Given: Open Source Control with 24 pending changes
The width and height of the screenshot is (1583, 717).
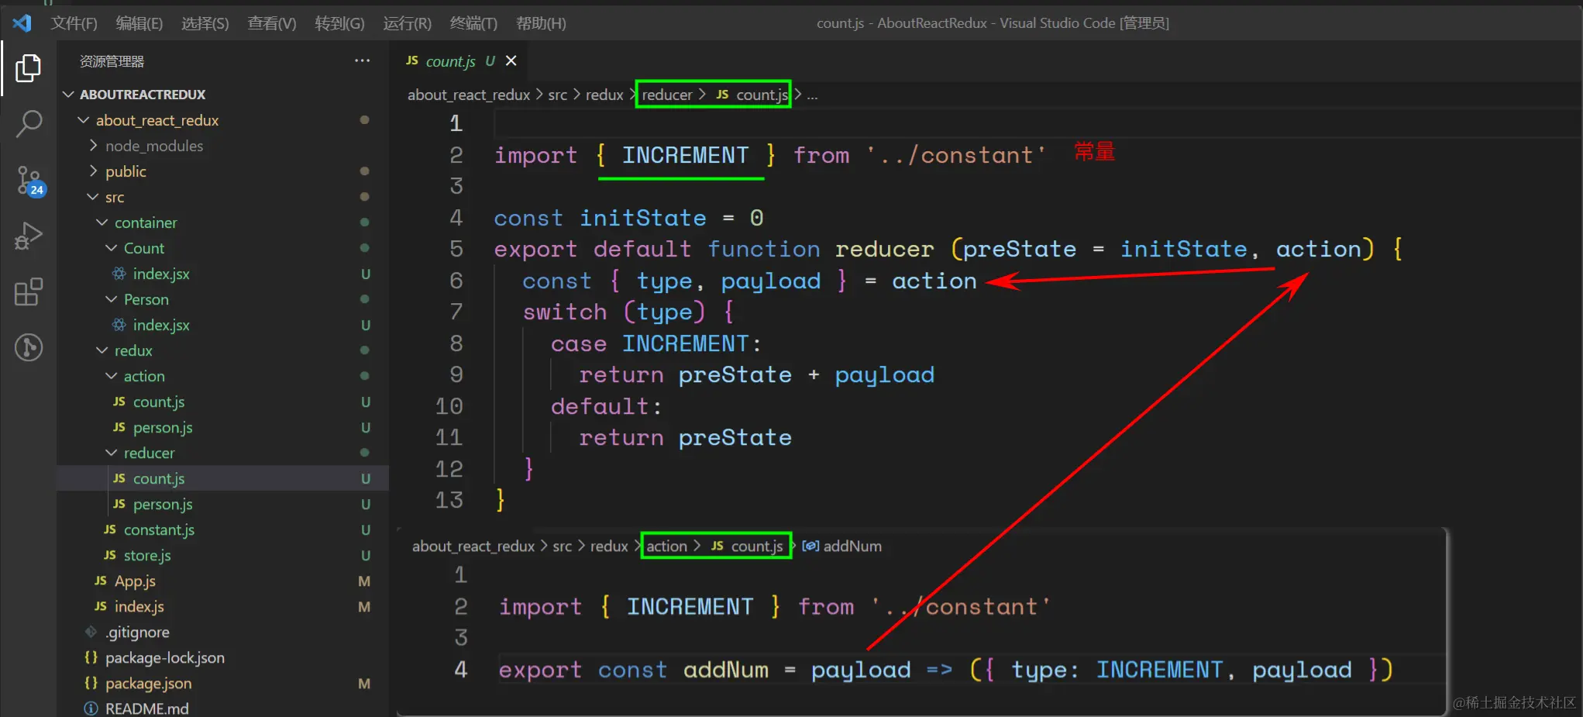Looking at the screenshot, I should click(30, 181).
